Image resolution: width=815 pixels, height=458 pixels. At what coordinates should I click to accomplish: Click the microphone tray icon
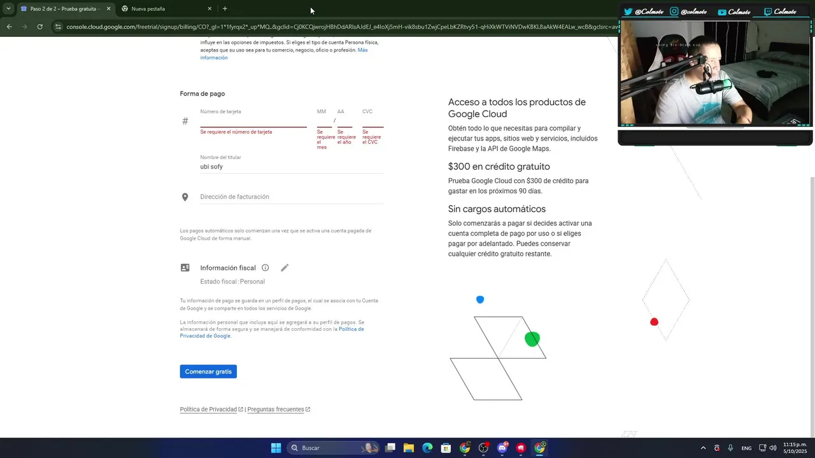[x=730, y=448]
